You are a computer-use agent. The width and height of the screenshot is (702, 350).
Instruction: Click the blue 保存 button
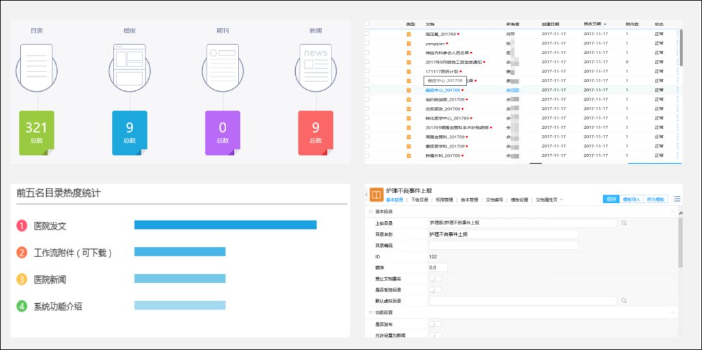coord(611,200)
